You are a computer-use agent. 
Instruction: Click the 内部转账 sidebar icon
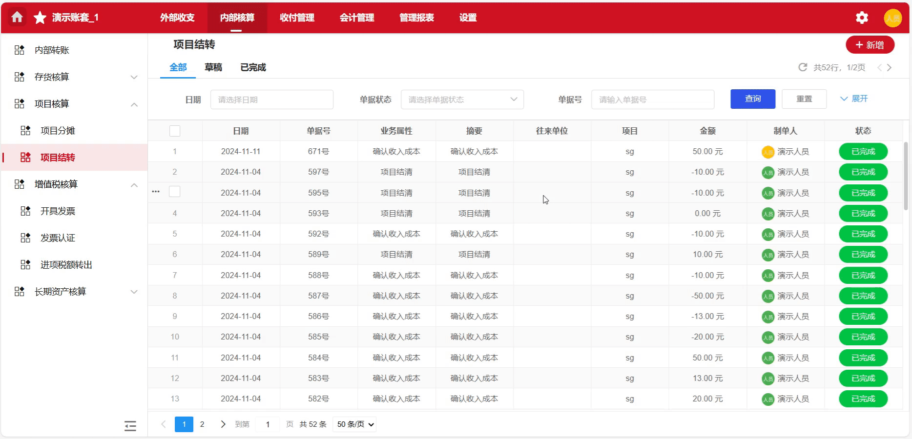click(x=20, y=50)
